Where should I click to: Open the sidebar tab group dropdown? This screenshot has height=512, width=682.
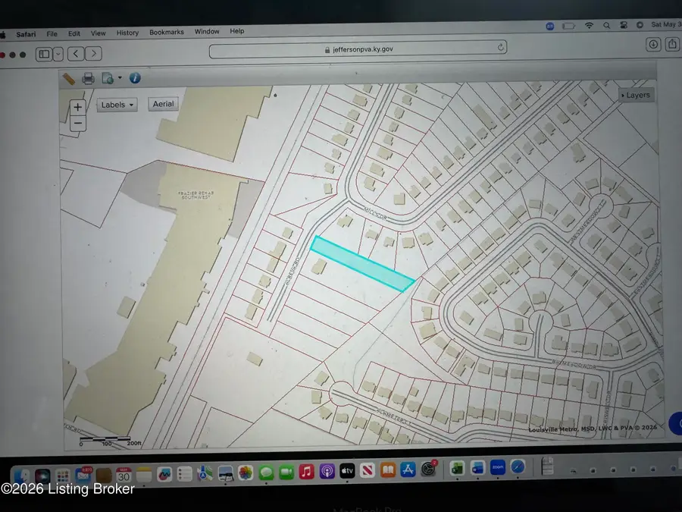tap(58, 55)
